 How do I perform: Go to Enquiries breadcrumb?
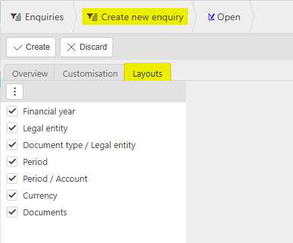point(44,17)
